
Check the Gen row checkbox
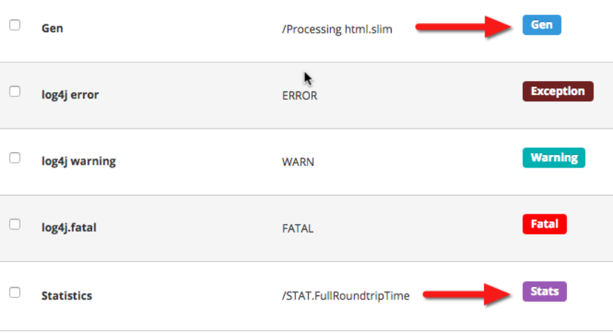[x=15, y=25]
